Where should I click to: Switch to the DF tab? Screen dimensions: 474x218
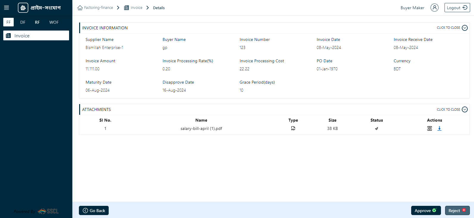(23, 22)
